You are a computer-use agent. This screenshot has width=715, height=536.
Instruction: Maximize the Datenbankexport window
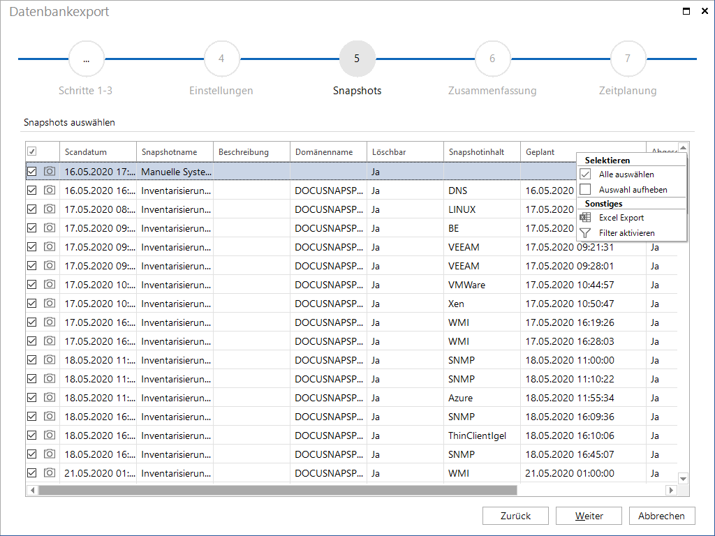tap(686, 11)
